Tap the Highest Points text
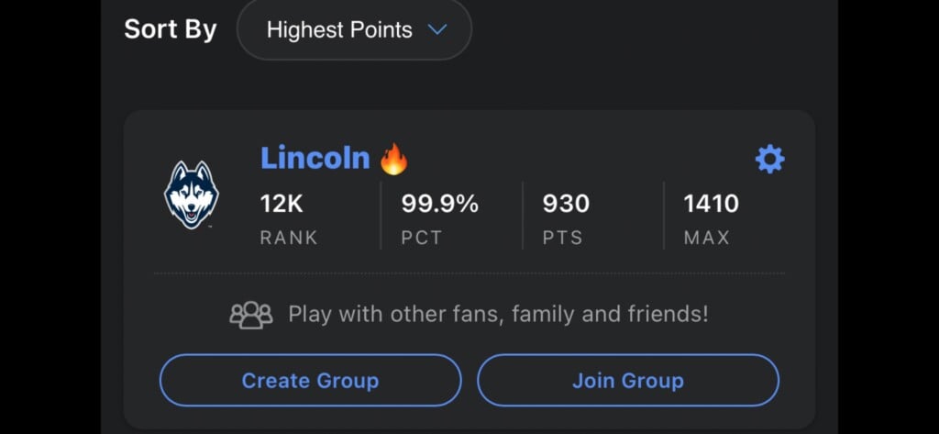The image size is (939, 434). pos(339,30)
